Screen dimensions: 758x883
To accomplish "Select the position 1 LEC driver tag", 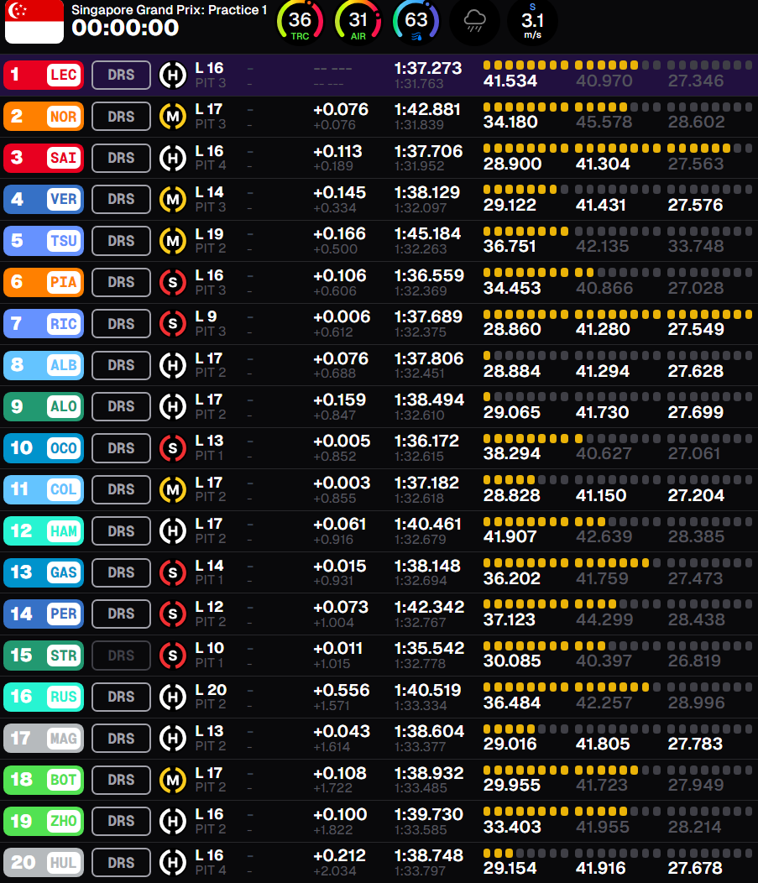I will pyautogui.click(x=44, y=75).
